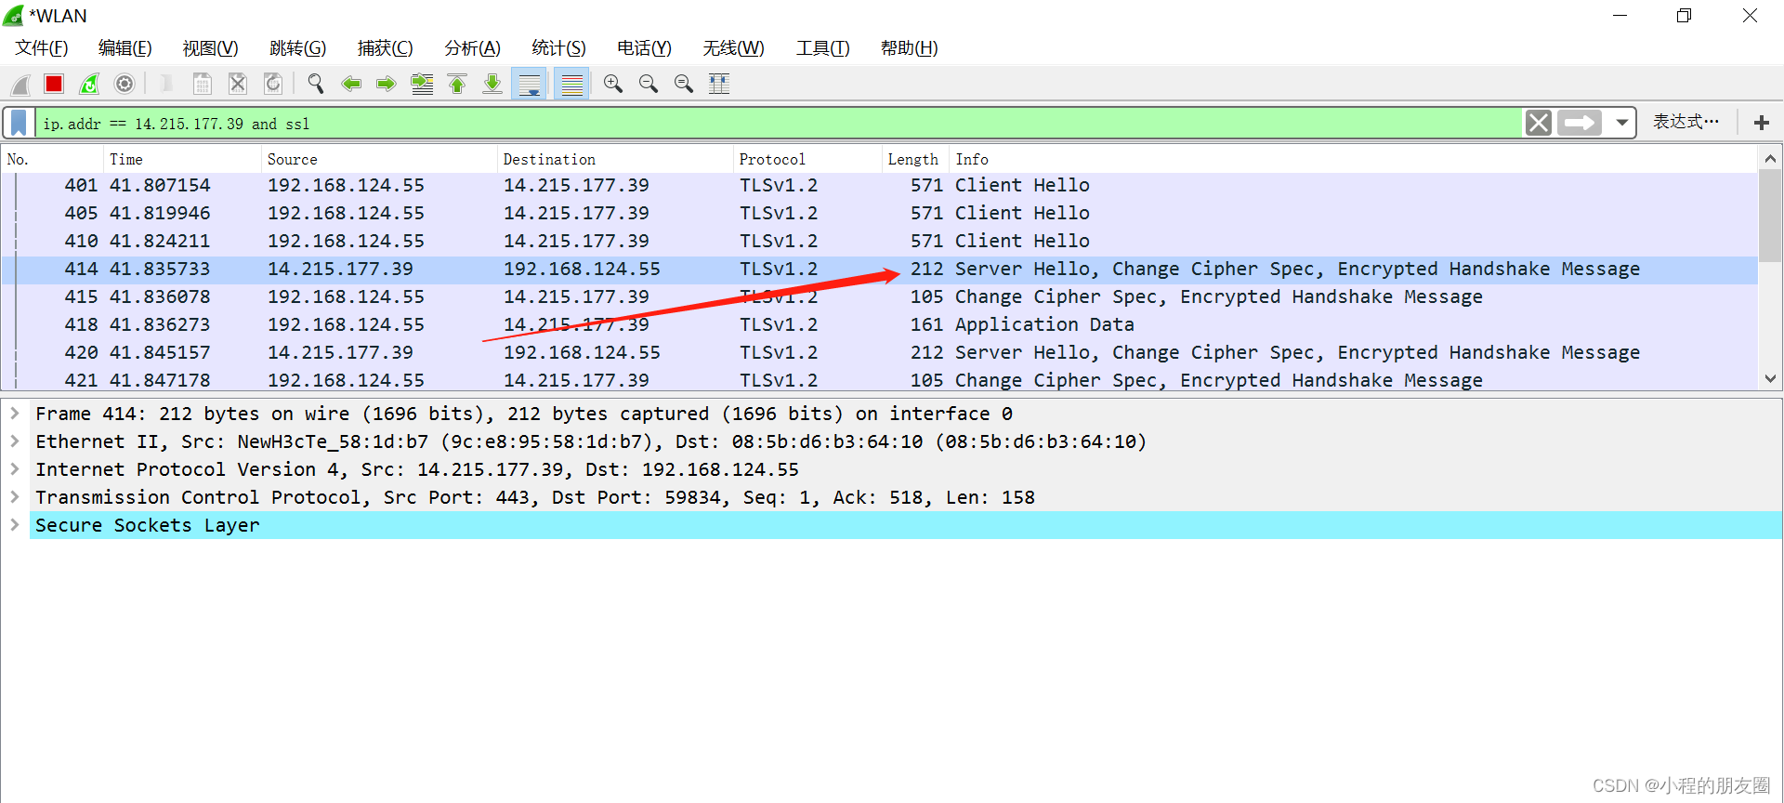Click the start capture shark fin icon
The height and width of the screenshot is (803, 1784).
[20, 85]
